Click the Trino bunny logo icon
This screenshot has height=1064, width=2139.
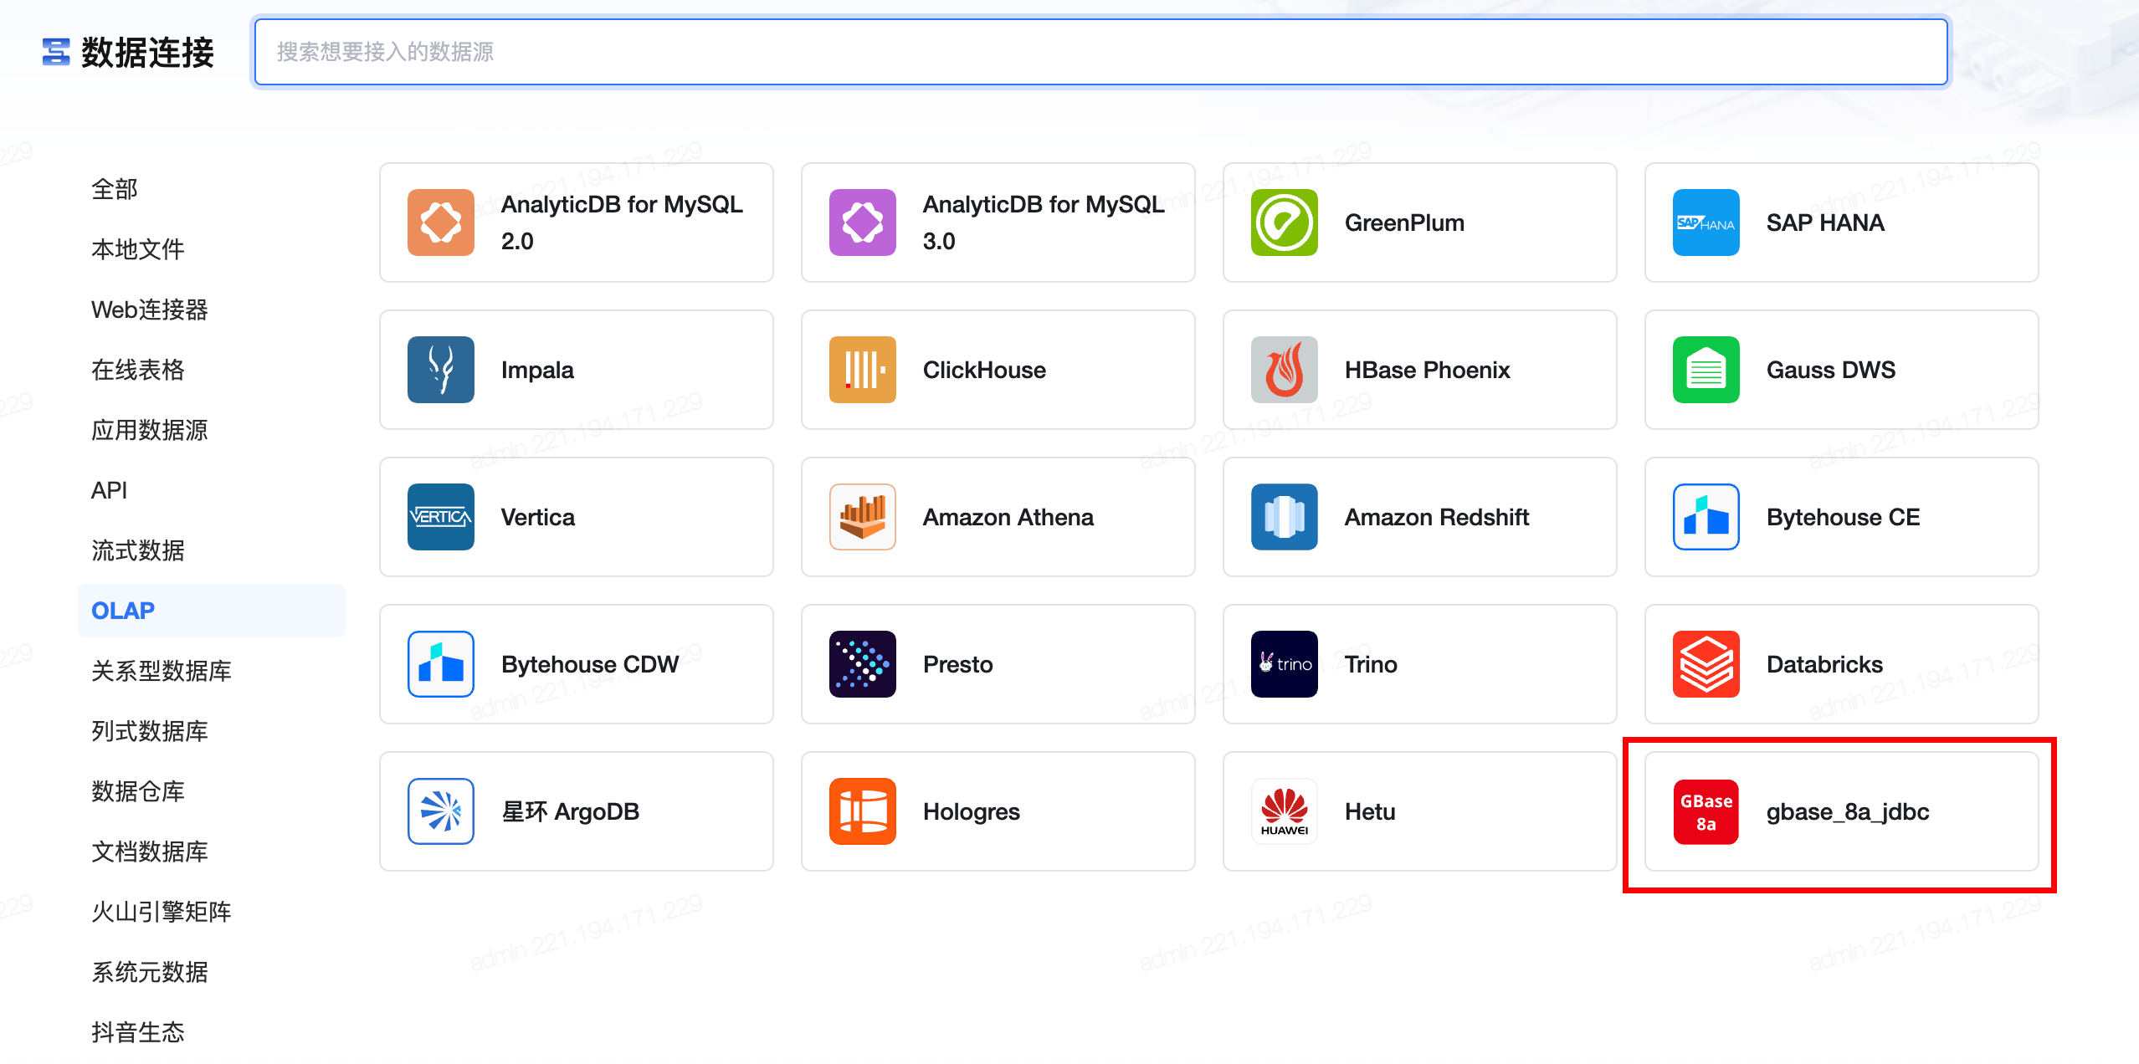pyautogui.click(x=1285, y=664)
